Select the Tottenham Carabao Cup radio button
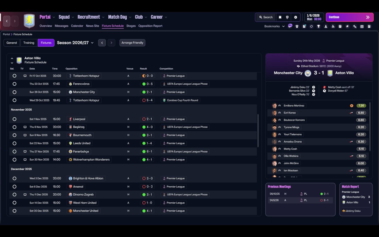 click(15, 100)
